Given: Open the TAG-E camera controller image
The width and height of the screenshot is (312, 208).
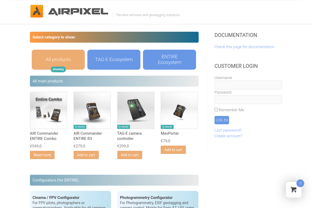Looking at the screenshot, I should tap(136, 110).
